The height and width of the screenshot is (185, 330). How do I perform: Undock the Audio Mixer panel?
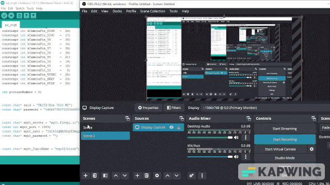pos(249,119)
